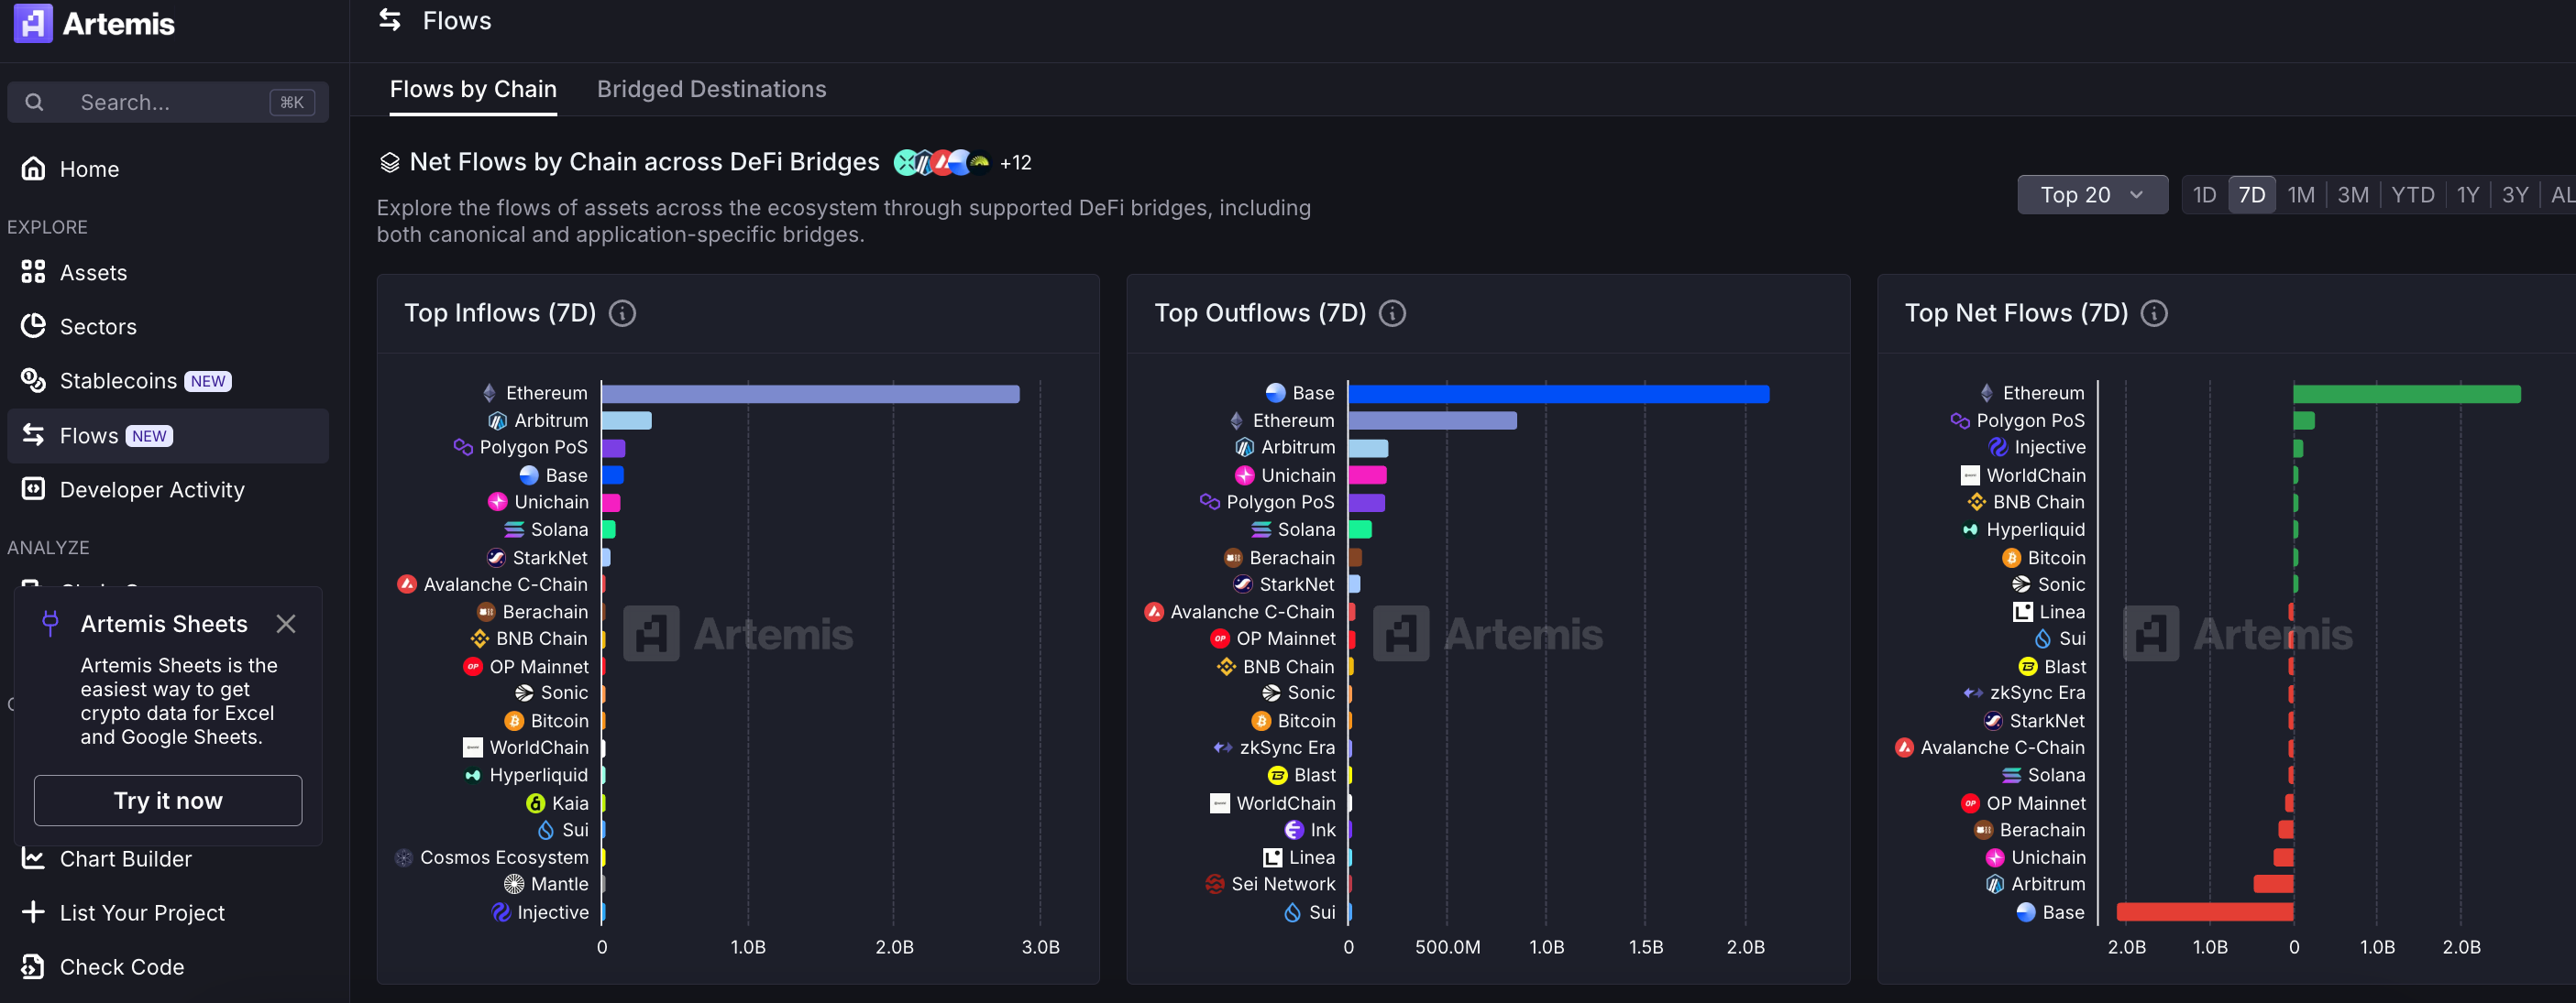Open the Stablecoins section

coord(117,381)
